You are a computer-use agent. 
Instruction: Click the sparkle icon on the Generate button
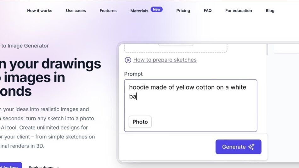[251, 147]
